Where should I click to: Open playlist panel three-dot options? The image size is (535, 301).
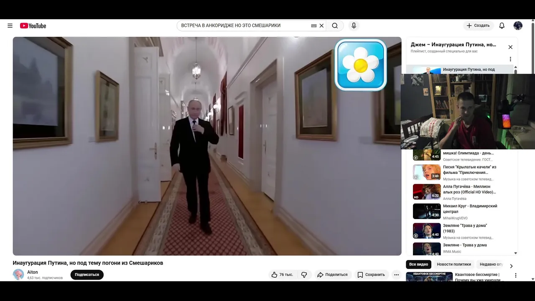(510, 59)
